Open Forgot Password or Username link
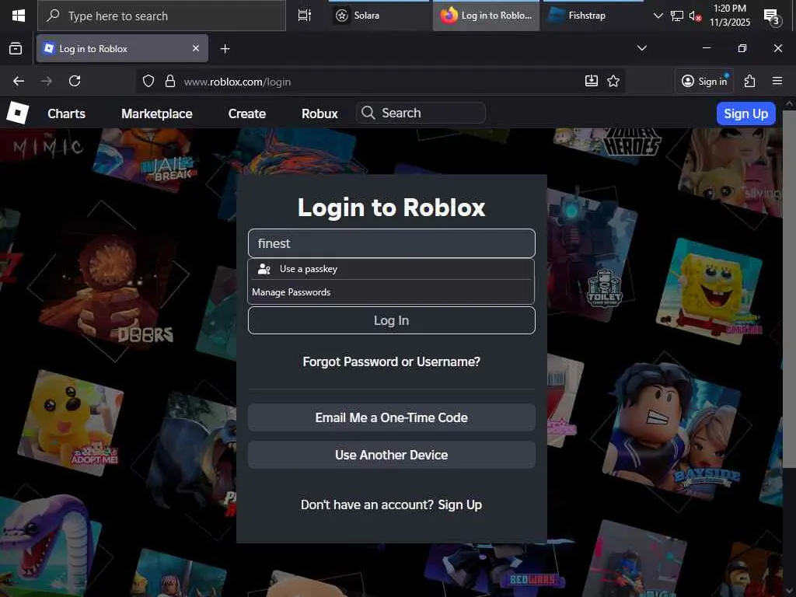The image size is (796, 597). 392,361
